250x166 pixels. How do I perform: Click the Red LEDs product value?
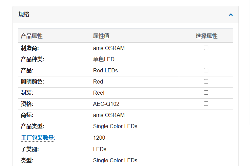click(x=105, y=70)
